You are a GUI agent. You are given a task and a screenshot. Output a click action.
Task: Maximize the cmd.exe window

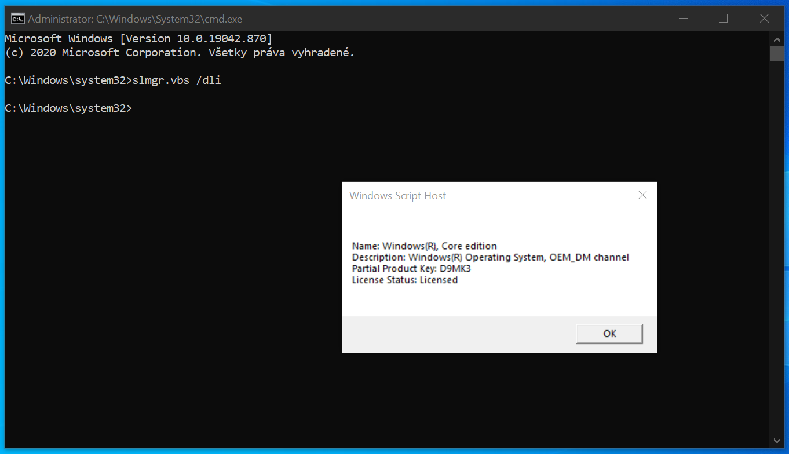(723, 19)
